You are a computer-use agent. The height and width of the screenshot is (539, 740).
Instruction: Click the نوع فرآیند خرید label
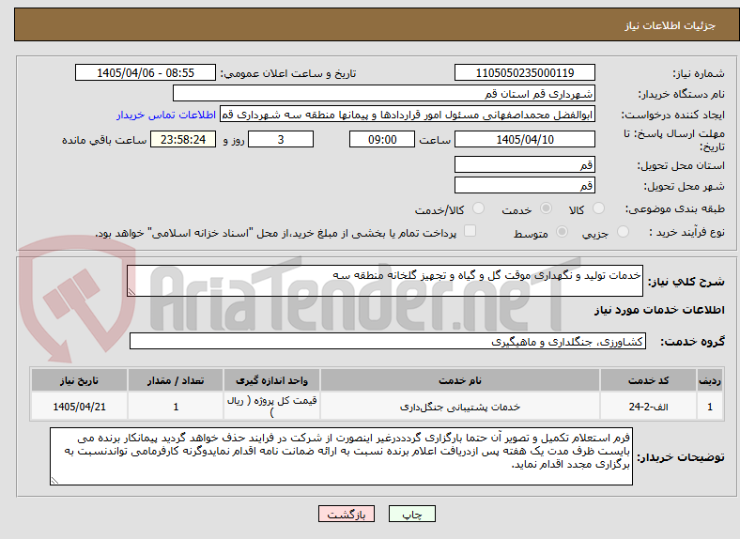click(x=687, y=232)
